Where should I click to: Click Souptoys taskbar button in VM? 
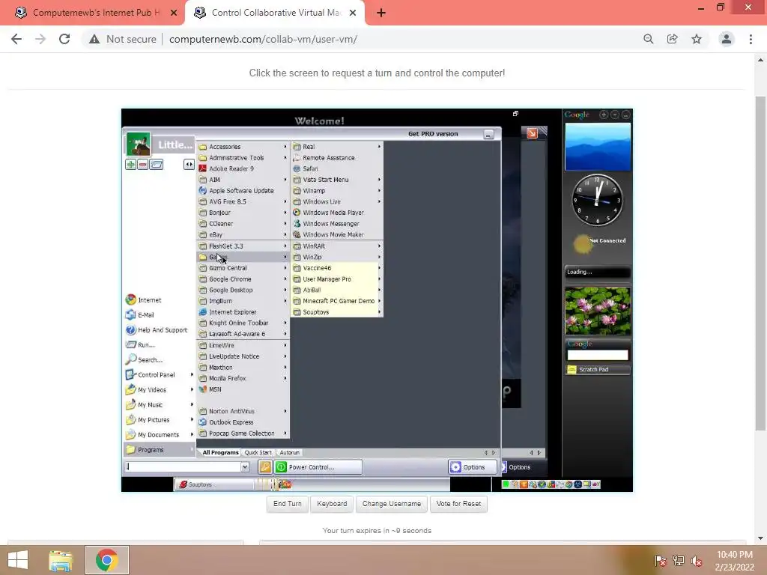tap(213, 484)
